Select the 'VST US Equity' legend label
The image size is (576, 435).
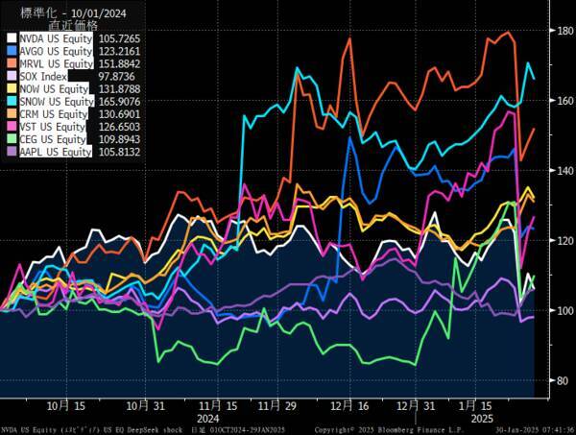click(53, 127)
